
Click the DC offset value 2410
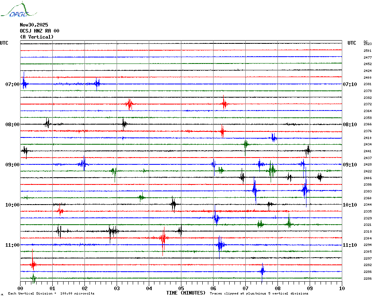(368, 138)
